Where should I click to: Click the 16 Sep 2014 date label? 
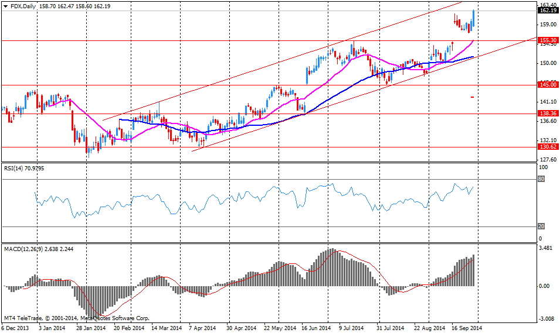coord(467,328)
